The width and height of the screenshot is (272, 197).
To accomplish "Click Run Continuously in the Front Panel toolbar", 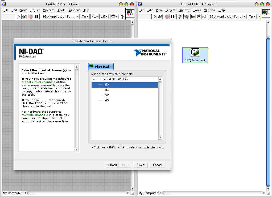I will point(24,16).
